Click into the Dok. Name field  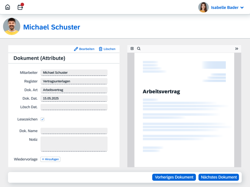point(74,131)
